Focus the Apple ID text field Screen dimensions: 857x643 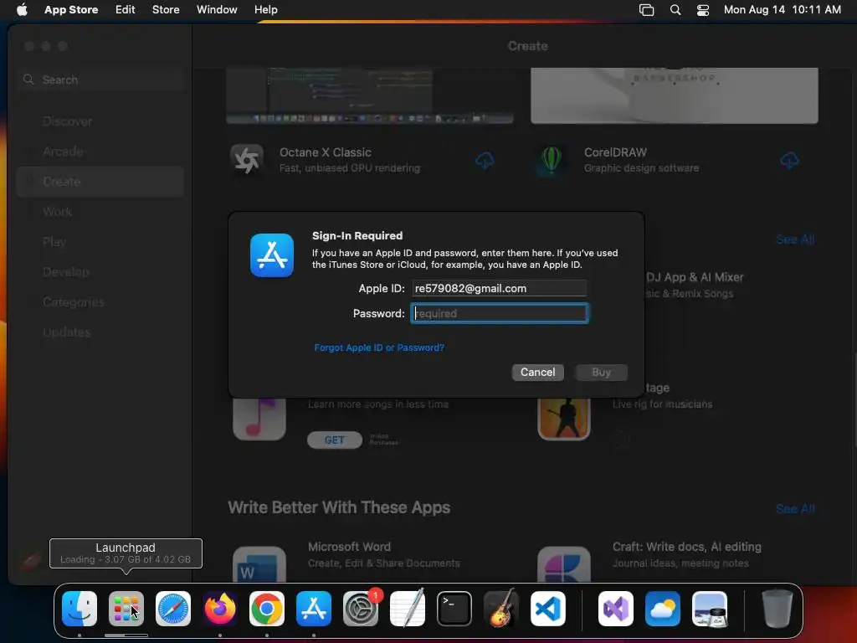[x=500, y=288]
